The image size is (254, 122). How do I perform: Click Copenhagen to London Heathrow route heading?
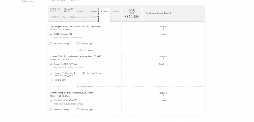[x=75, y=26]
